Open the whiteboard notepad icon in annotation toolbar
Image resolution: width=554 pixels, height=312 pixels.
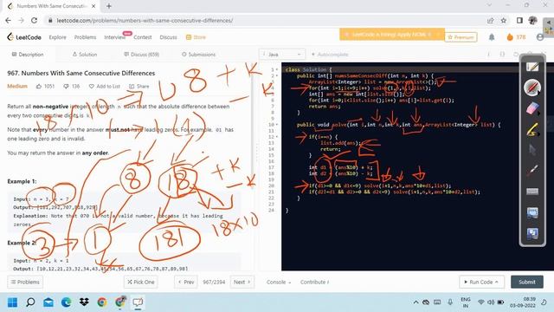coord(532,67)
